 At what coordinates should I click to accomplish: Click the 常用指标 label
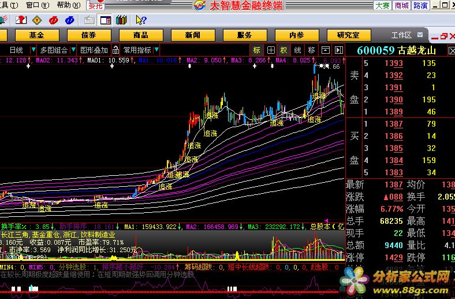[137, 50]
